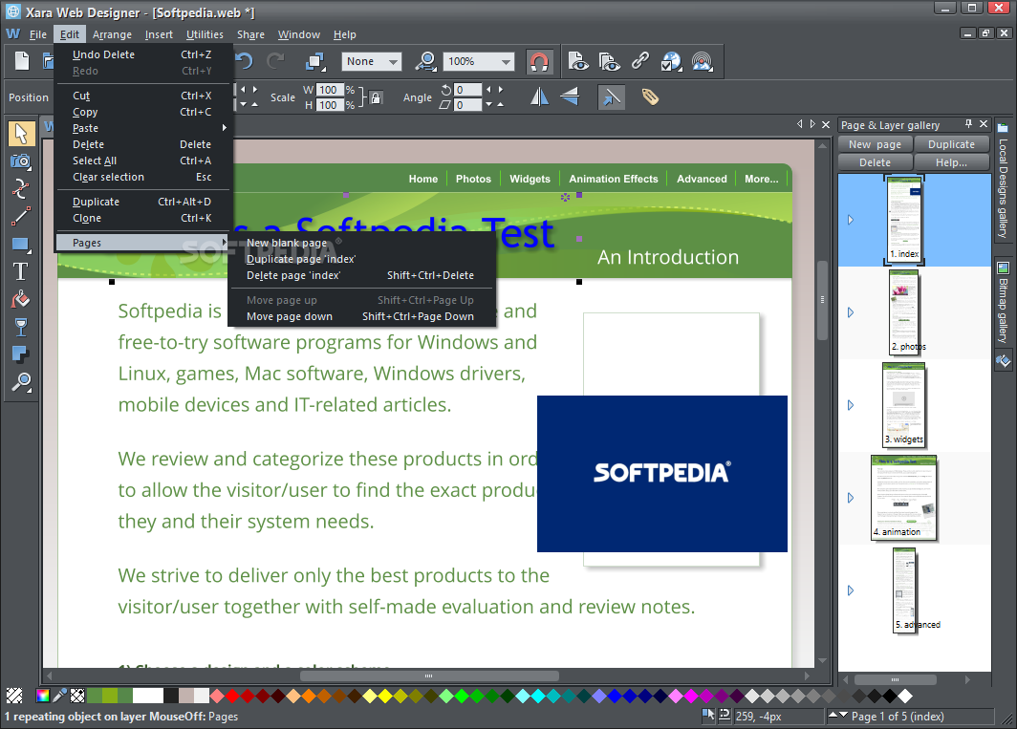Click the Delete gallery button
This screenshot has height=729, width=1017.
click(875, 162)
